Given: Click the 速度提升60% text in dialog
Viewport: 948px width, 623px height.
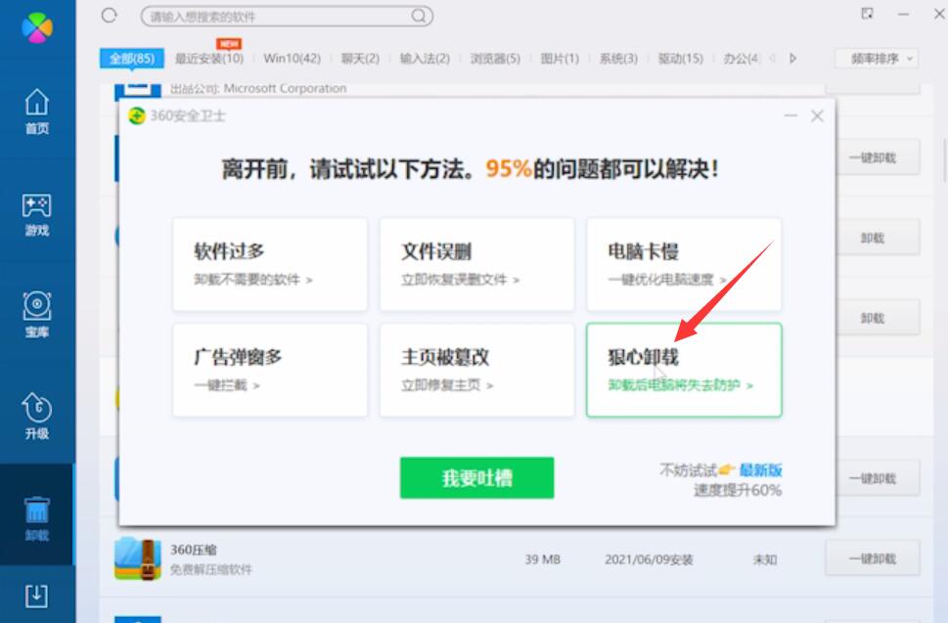Looking at the screenshot, I should (x=738, y=490).
